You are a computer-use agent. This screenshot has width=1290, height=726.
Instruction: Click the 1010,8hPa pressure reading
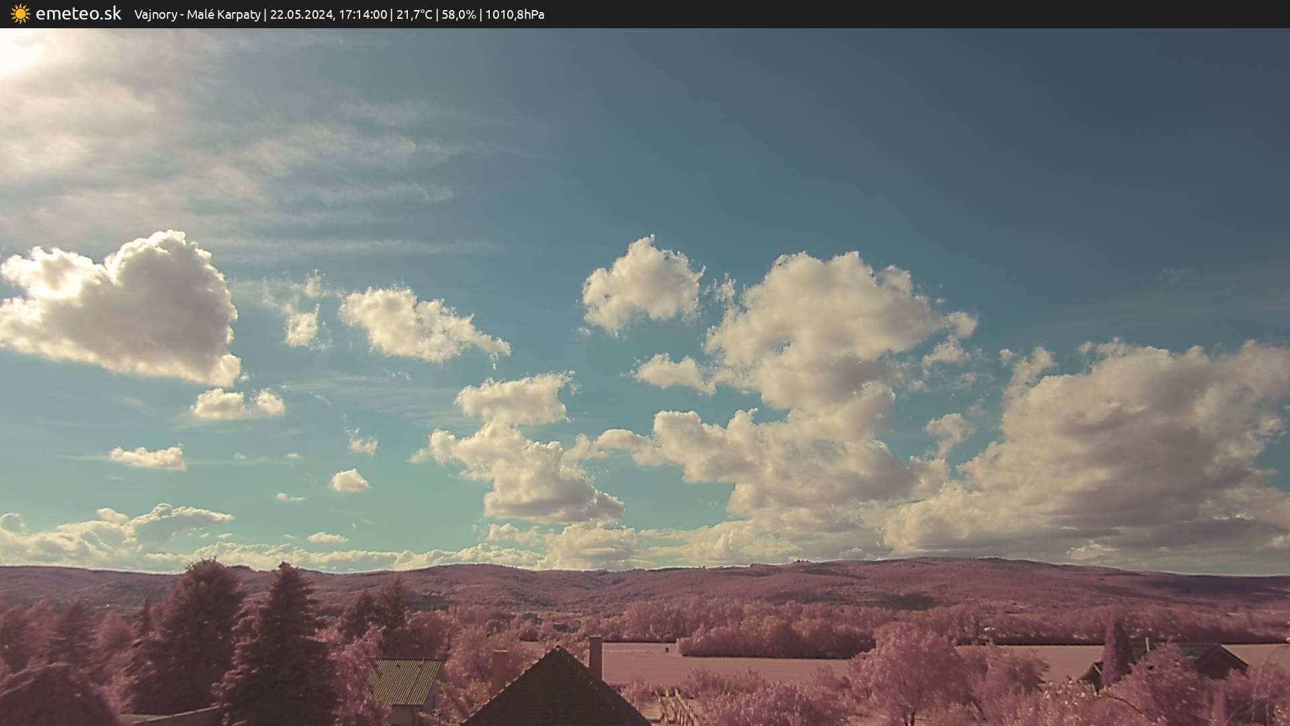click(x=515, y=15)
